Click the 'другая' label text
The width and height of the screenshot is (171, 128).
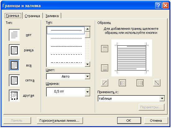tap(29, 96)
